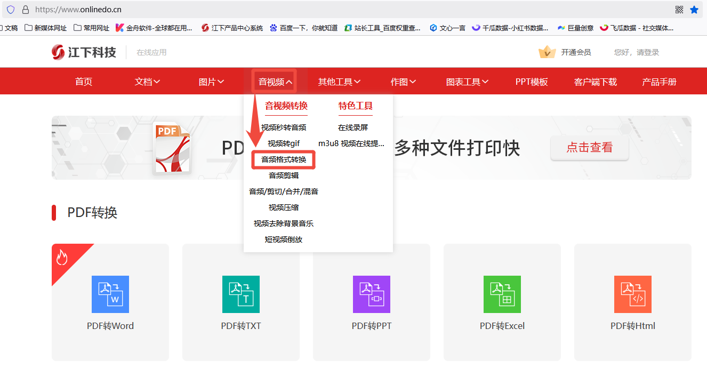Open the PDF转TXT tool icon
The width and height of the screenshot is (707, 369).
coord(241,294)
